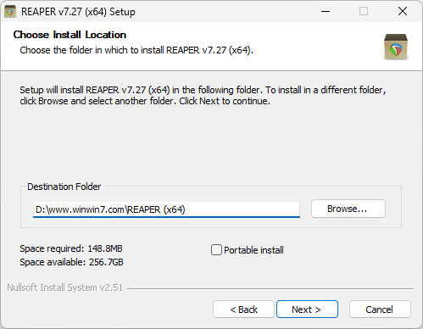Viewport: 423px width, 329px height.
Task: Click the header subtitle about install folder
Action: pos(136,50)
